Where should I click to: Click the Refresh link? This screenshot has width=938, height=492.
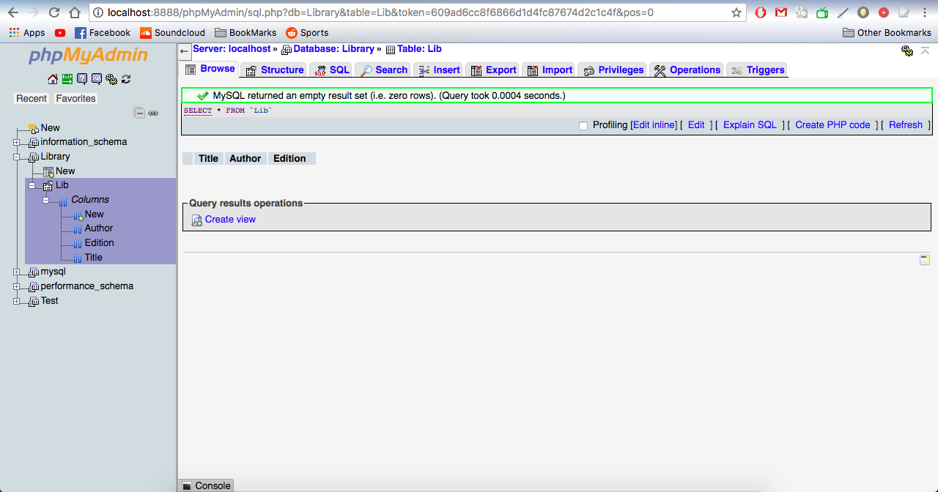[x=906, y=125]
